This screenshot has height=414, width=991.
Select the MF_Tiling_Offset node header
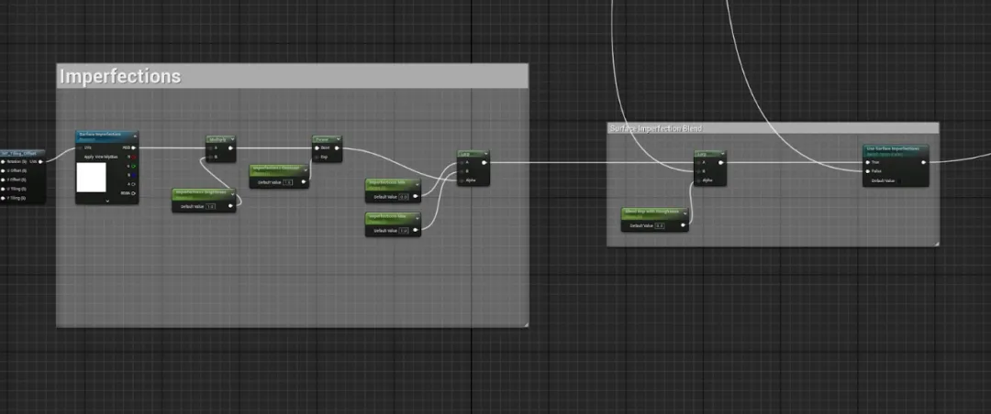pos(22,153)
